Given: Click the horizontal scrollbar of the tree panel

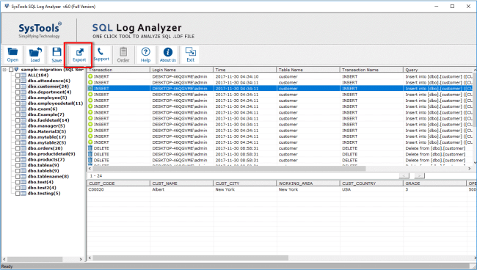Looking at the screenshot, I should [x=35, y=259].
